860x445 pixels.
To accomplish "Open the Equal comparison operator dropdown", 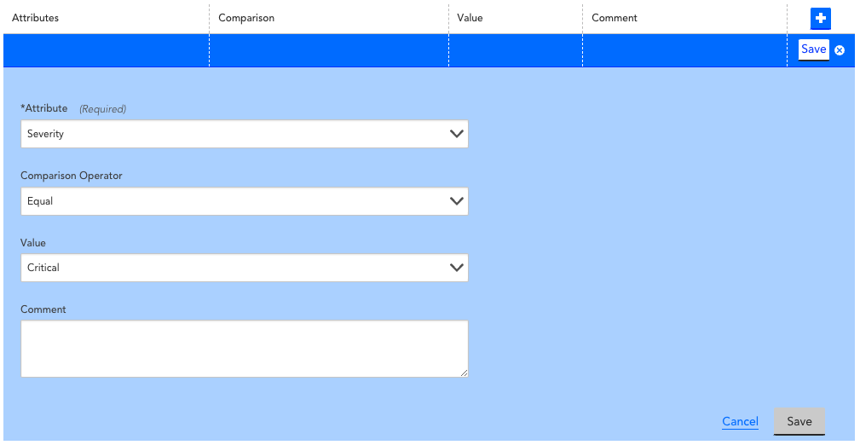I will click(x=245, y=201).
